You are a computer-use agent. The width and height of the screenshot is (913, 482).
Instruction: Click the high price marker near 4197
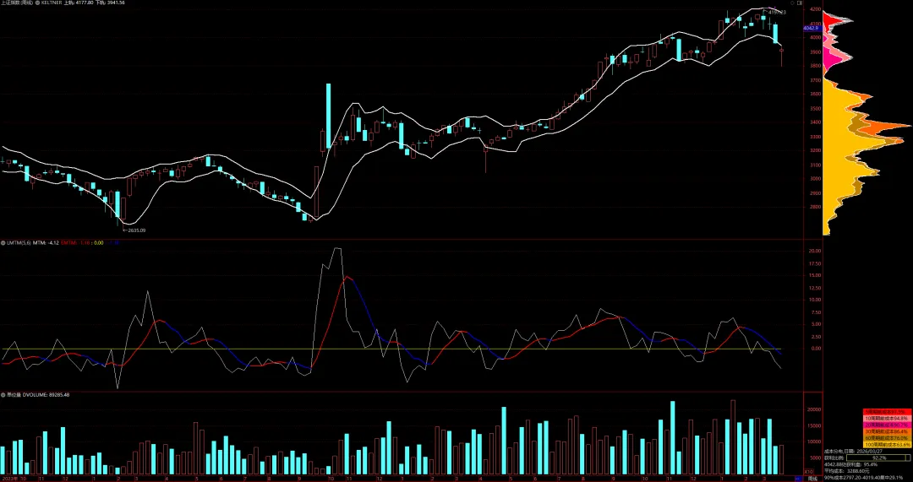click(776, 12)
